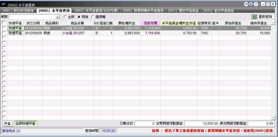
Task: Go to the [0684] 股票期權未平倉查詢 tab
Action: 143,11
